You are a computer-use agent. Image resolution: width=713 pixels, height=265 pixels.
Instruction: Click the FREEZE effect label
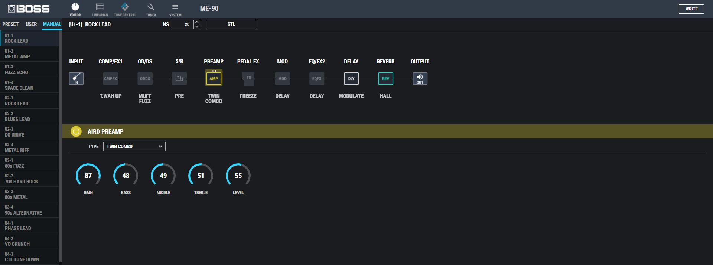coord(248,96)
